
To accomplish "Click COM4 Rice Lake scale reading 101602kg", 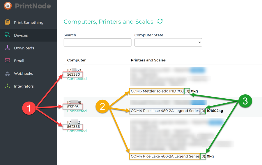I will [x=165, y=111].
